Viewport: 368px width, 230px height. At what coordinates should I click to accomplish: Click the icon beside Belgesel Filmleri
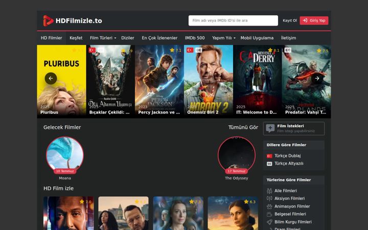click(269, 214)
